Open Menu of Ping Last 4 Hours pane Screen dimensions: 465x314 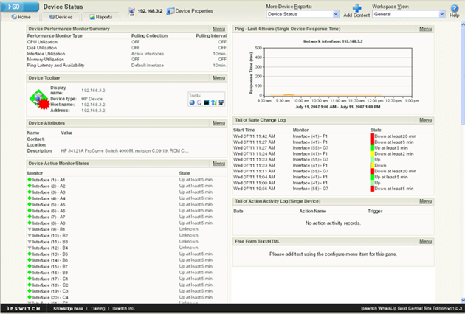point(425,29)
